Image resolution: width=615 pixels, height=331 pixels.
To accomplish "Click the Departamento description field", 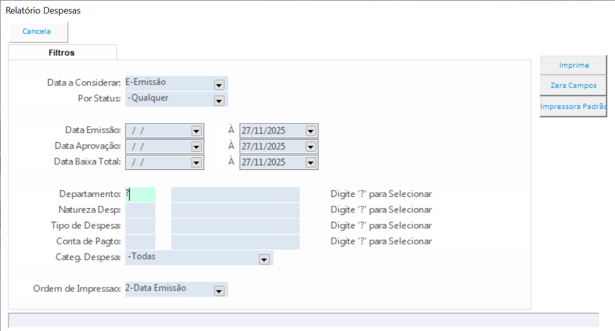I will click(x=235, y=194).
